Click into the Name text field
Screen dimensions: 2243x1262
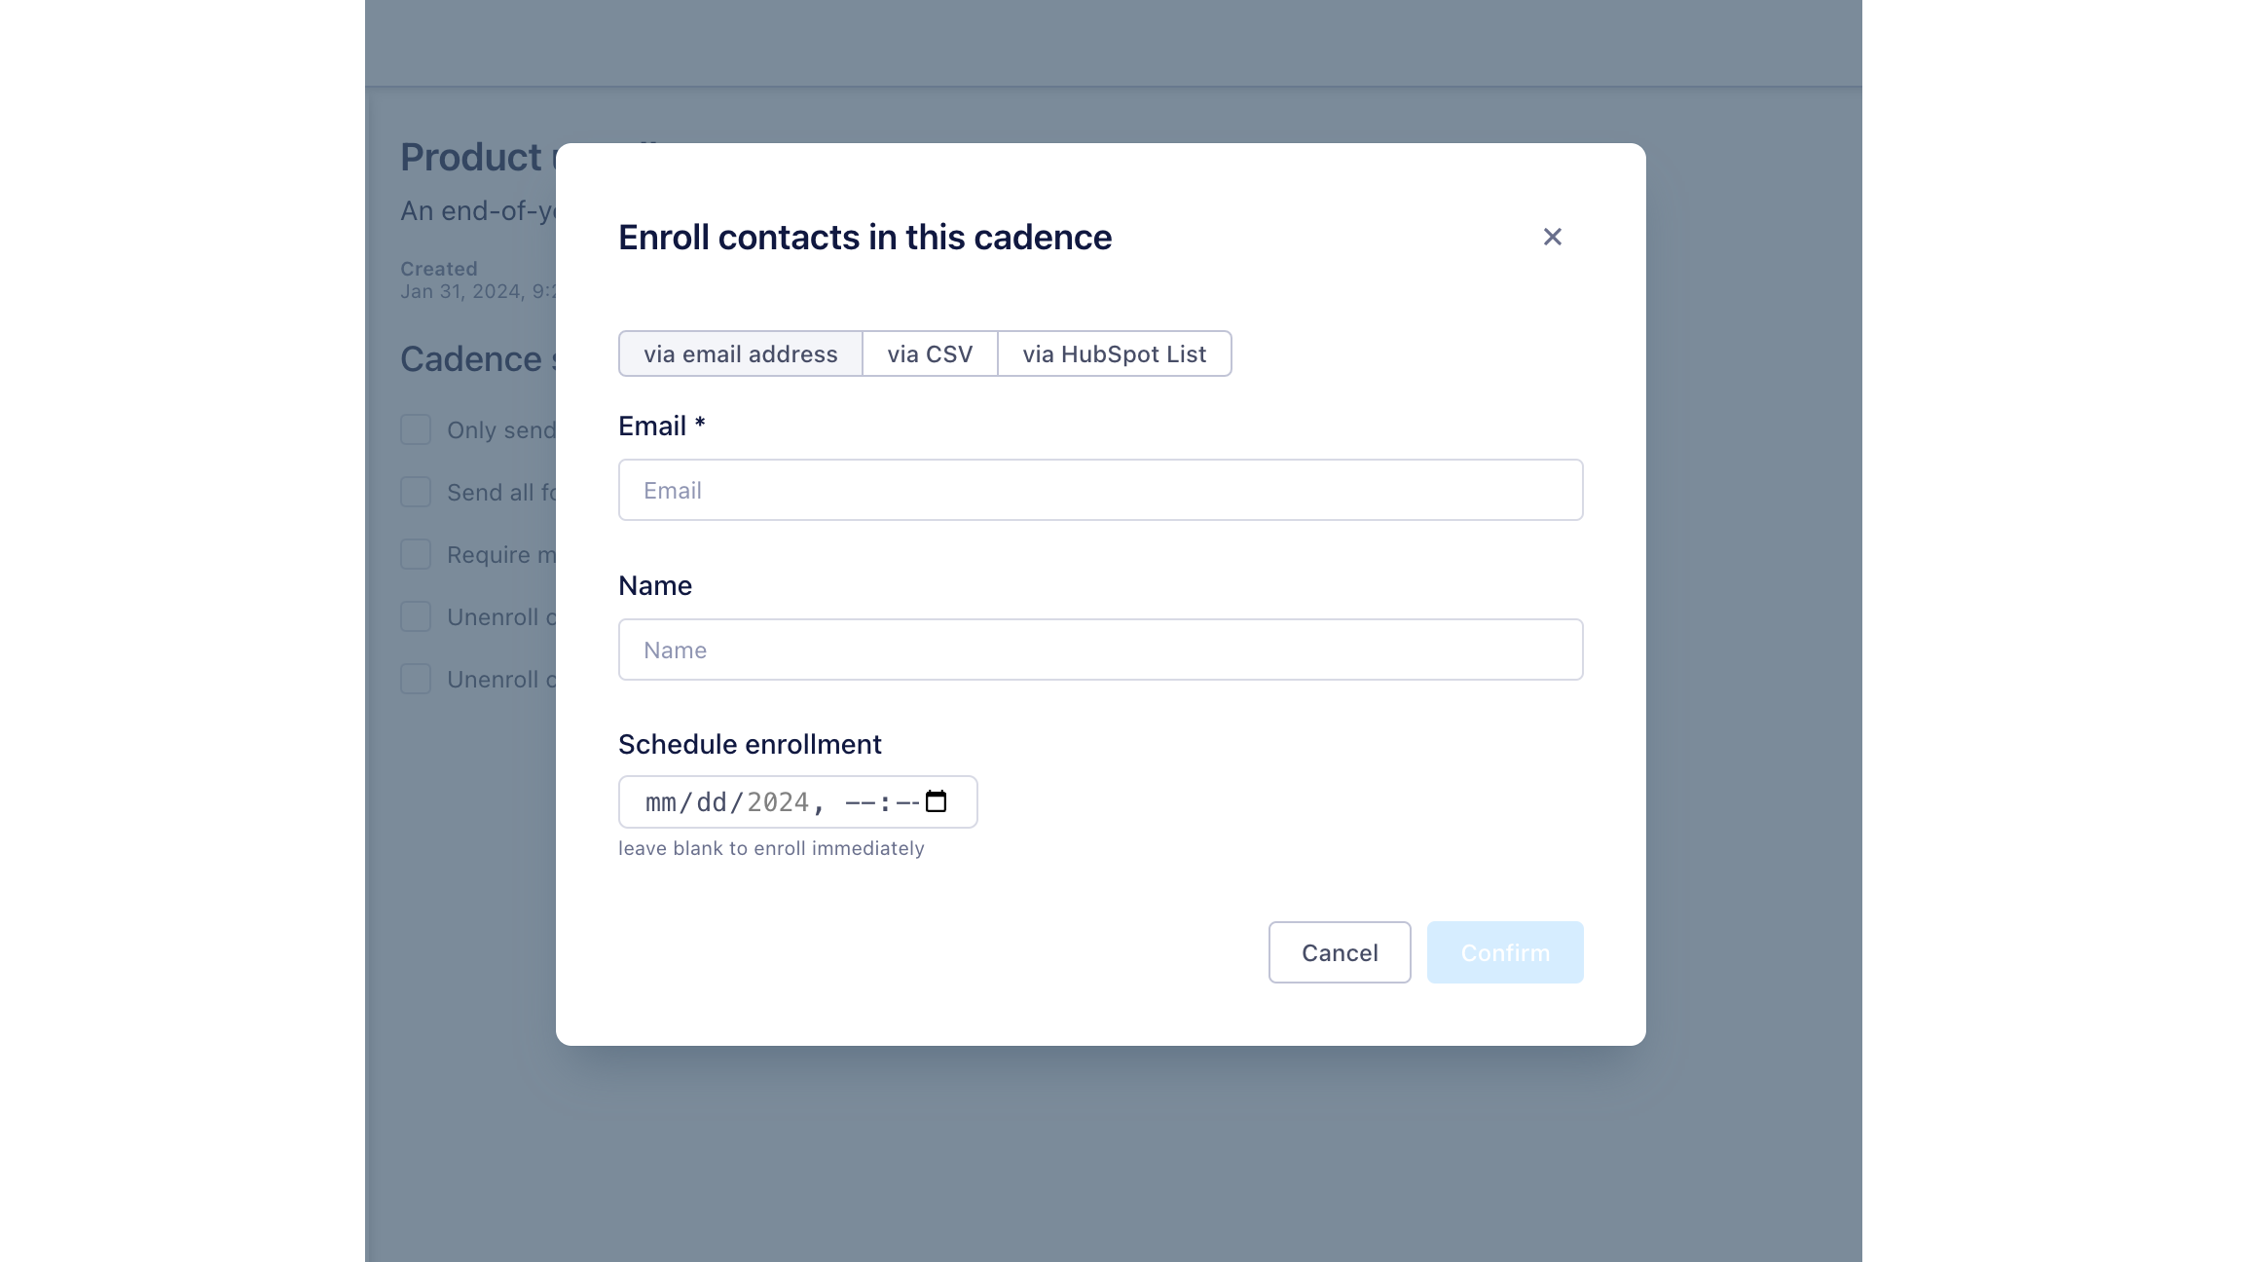click(x=1100, y=650)
